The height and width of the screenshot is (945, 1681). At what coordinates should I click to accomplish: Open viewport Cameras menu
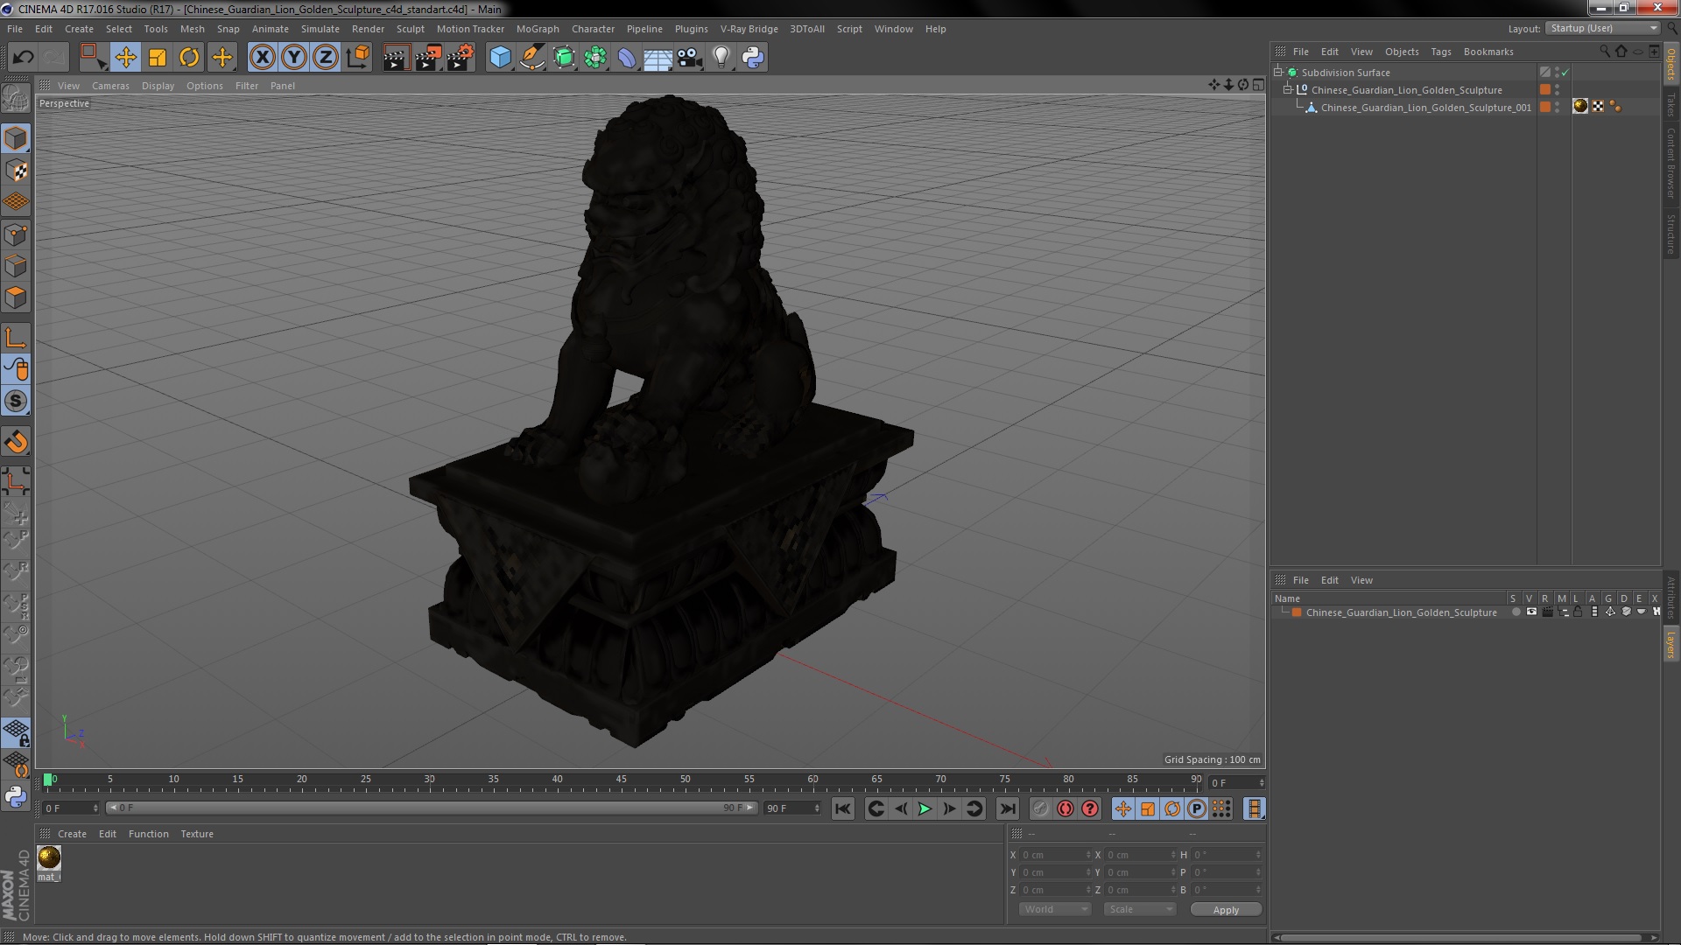click(110, 86)
